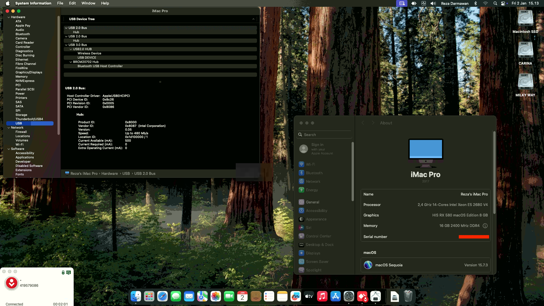Open the Window menu

tap(88, 3)
